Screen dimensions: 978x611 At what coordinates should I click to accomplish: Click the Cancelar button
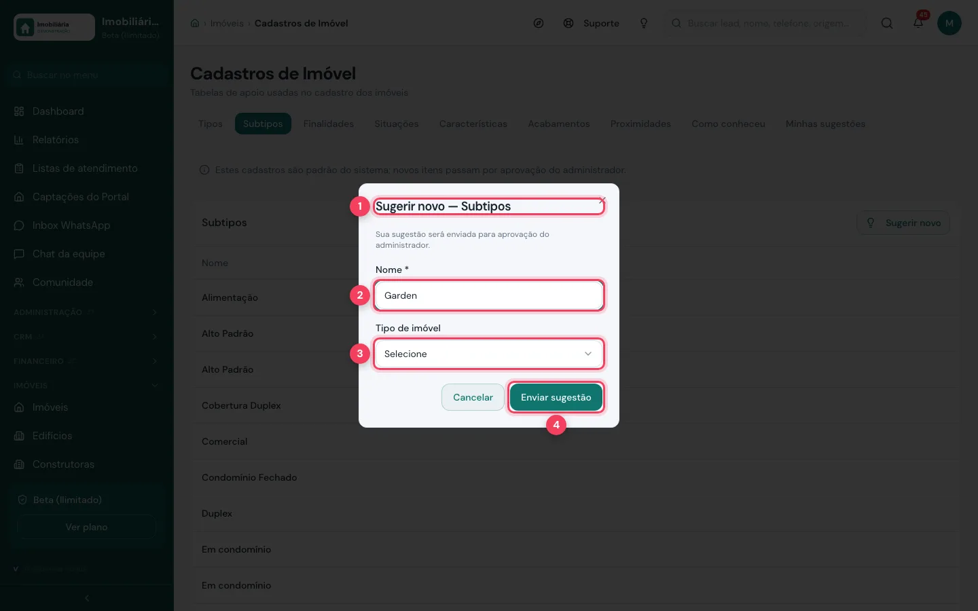473,397
